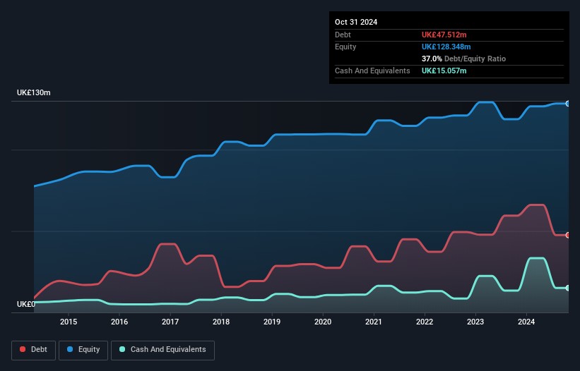This screenshot has width=580, height=371.
Task: Click the UK£128.348m equity value in the tooltip
Action: 448,47
